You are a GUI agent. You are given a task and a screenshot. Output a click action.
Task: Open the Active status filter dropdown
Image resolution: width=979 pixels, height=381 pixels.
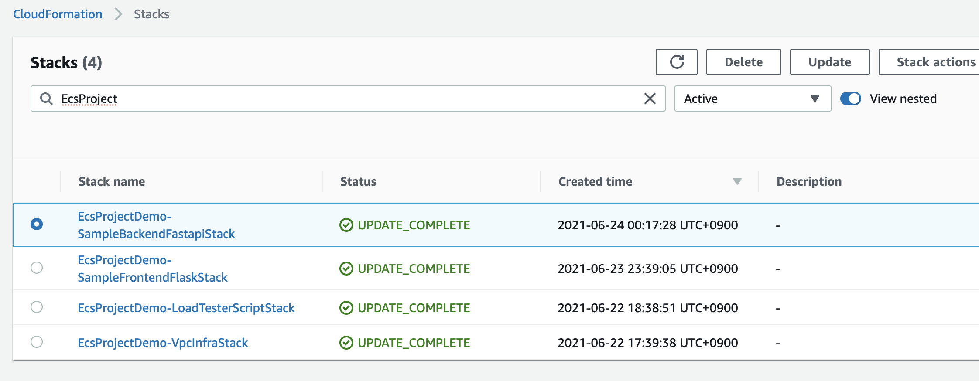[753, 99]
